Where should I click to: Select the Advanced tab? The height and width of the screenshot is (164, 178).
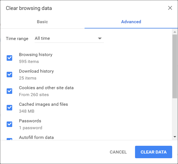[131, 22]
